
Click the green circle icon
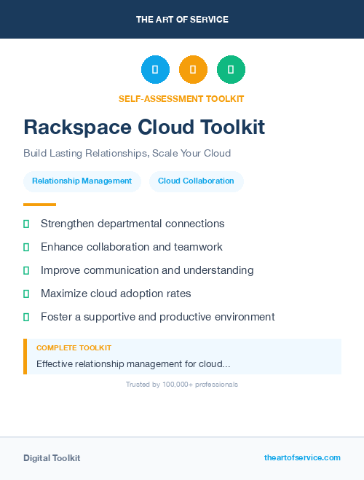(231, 69)
